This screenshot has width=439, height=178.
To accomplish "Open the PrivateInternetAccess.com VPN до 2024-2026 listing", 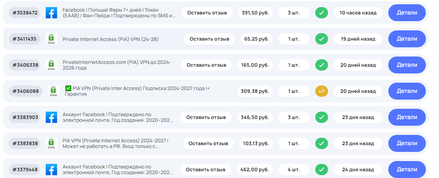I will pos(117,65).
